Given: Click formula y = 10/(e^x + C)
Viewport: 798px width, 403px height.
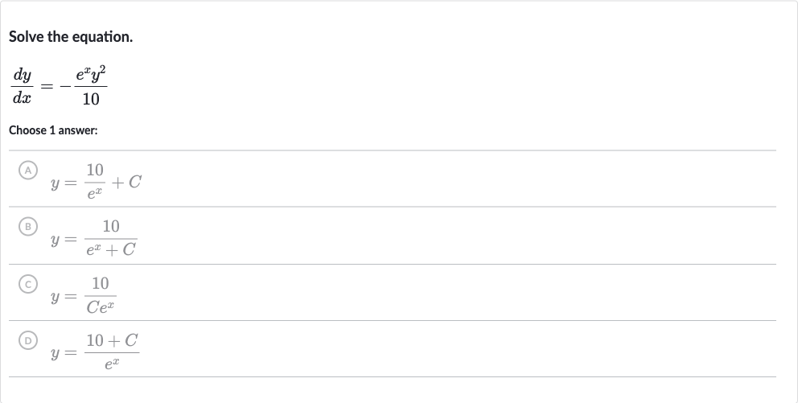Looking at the screenshot, I should [93, 237].
